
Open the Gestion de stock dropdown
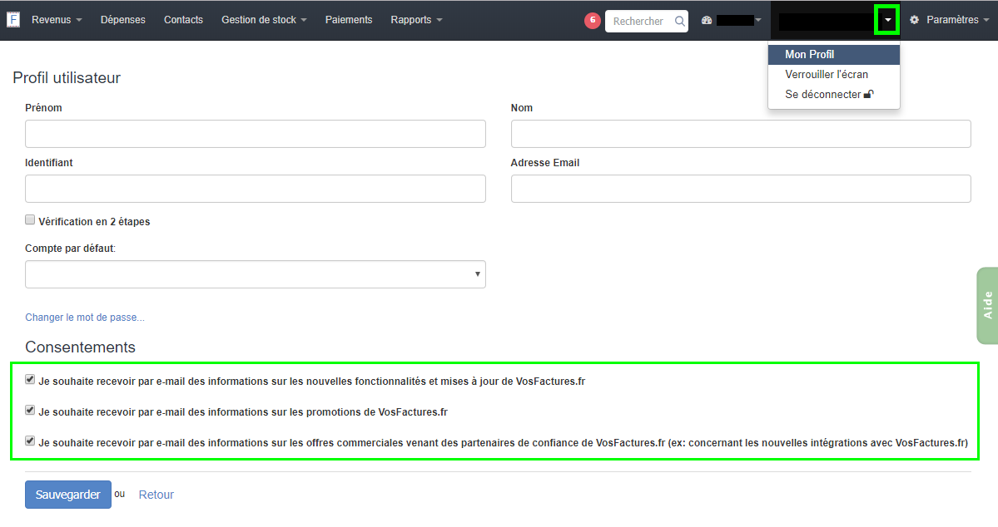pos(264,20)
